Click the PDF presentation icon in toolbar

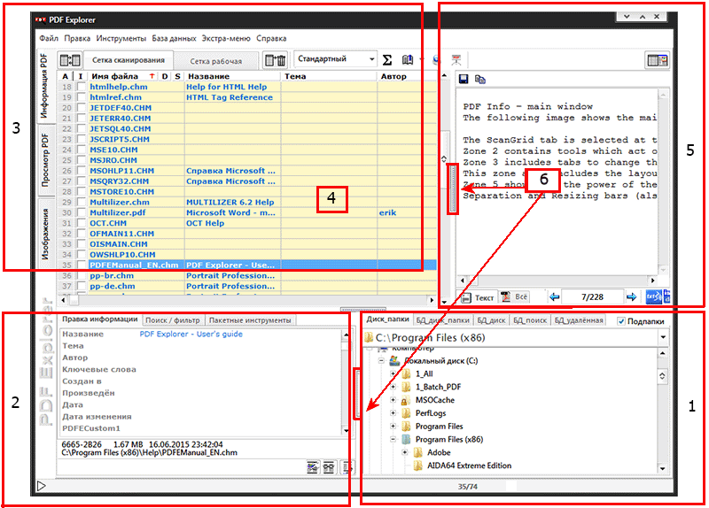pyautogui.click(x=456, y=59)
